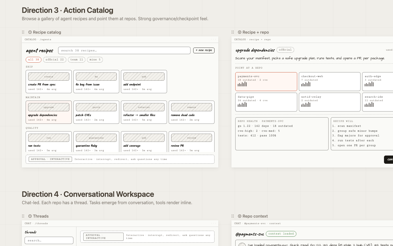Click the 'CATALOG · /agents' breadcrumb
393x246 pixels.
coord(38,39)
